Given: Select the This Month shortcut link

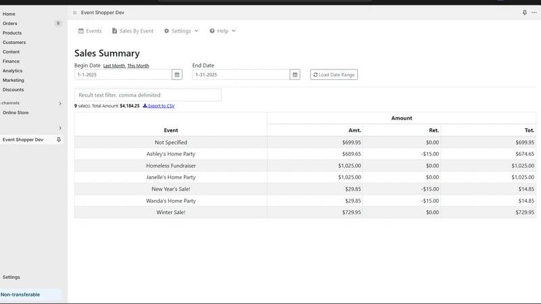Looking at the screenshot, I should (x=138, y=66).
